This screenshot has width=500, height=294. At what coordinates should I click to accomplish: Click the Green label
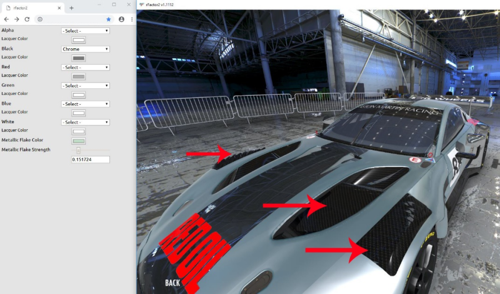(x=8, y=85)
